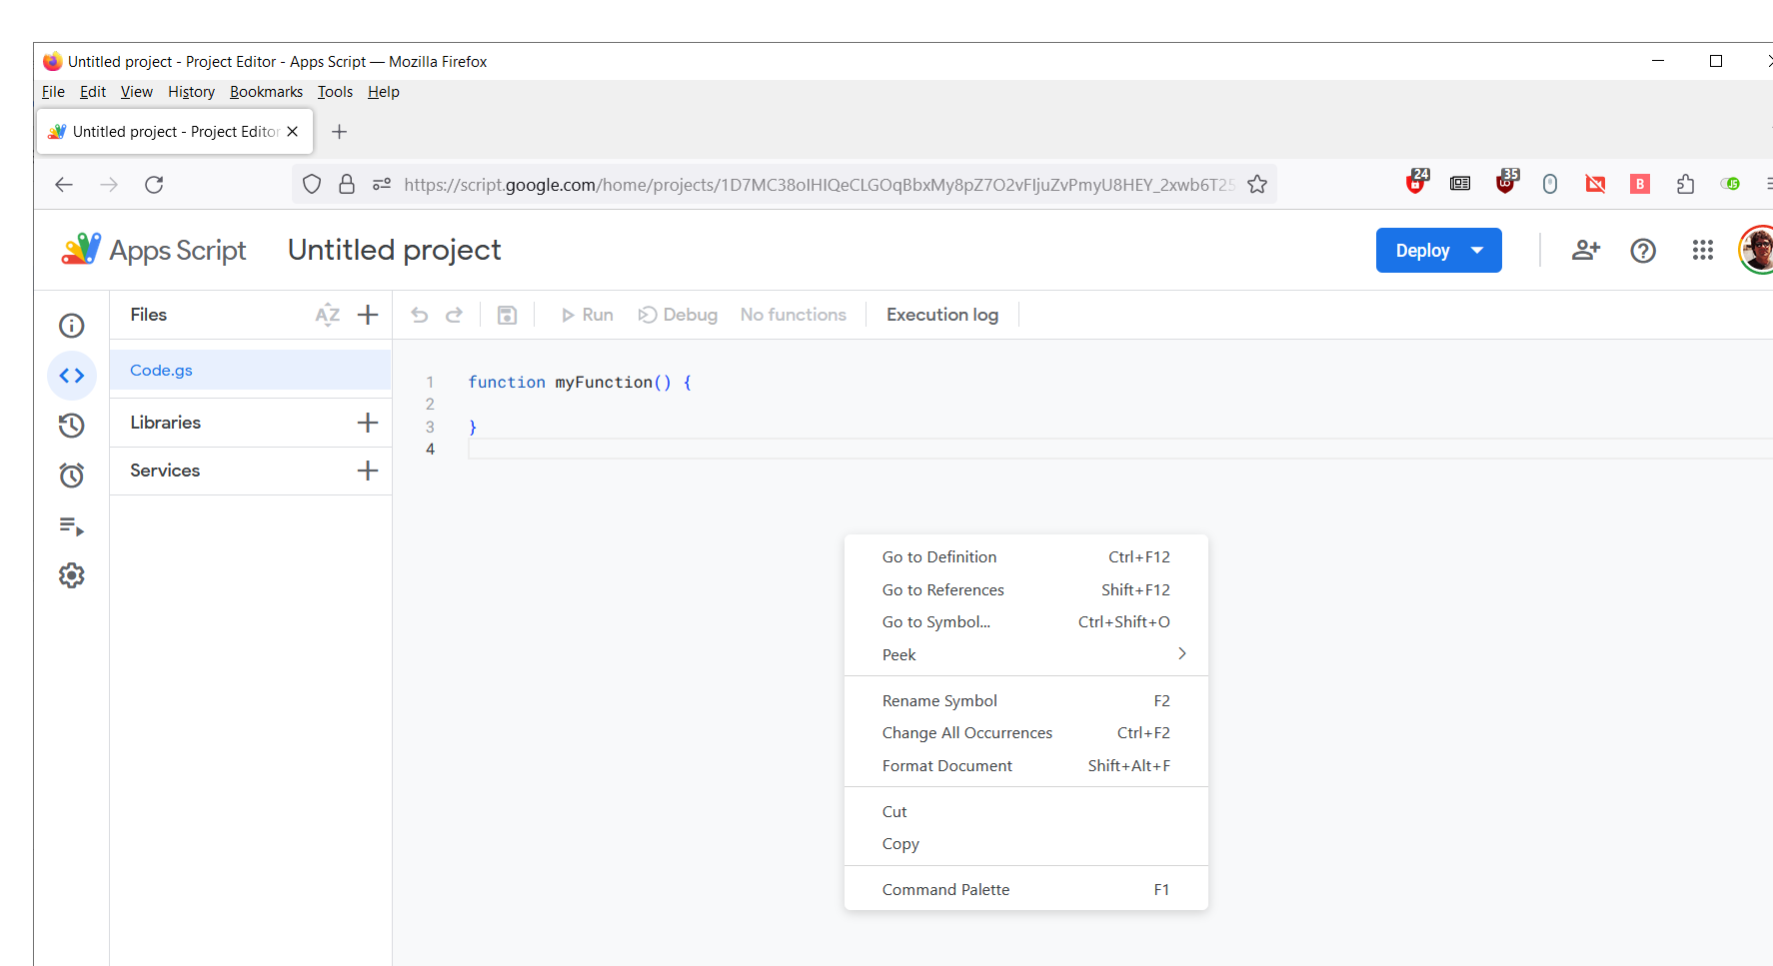This screenshot has width=1773, height=966.
Task: Save project with floppy disk icon
Action: [508, 315]
